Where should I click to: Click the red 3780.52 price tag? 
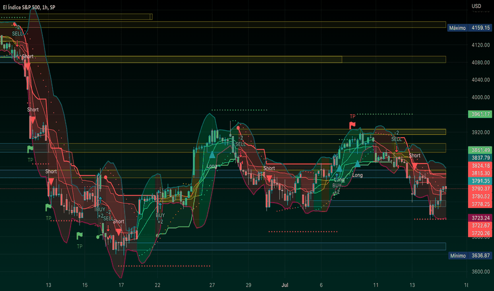(480, 196)
